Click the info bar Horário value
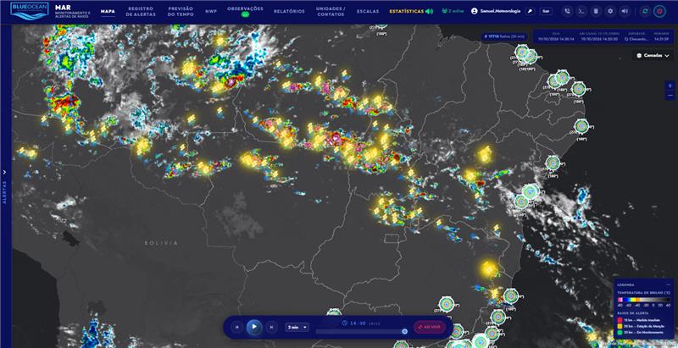The width and height of the screenshot is (678, 348). 662,39
